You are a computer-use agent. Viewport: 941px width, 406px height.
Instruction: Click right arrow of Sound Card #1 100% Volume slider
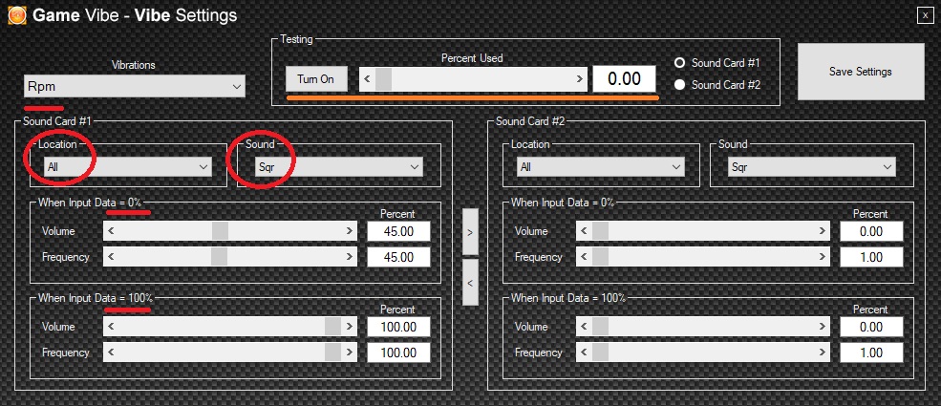point(350,327)
